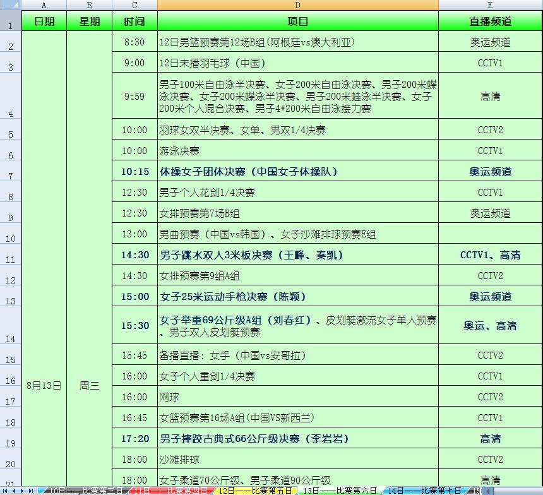Jump to last sheet with tab scroll arrow
The image size is (543, 495).
[x=32, y=491]
